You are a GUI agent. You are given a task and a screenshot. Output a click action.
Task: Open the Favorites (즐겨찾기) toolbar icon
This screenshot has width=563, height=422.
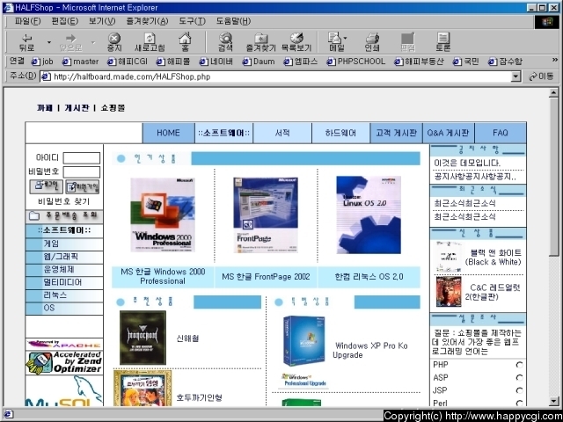pyautogui.click(x=260, y=42)
